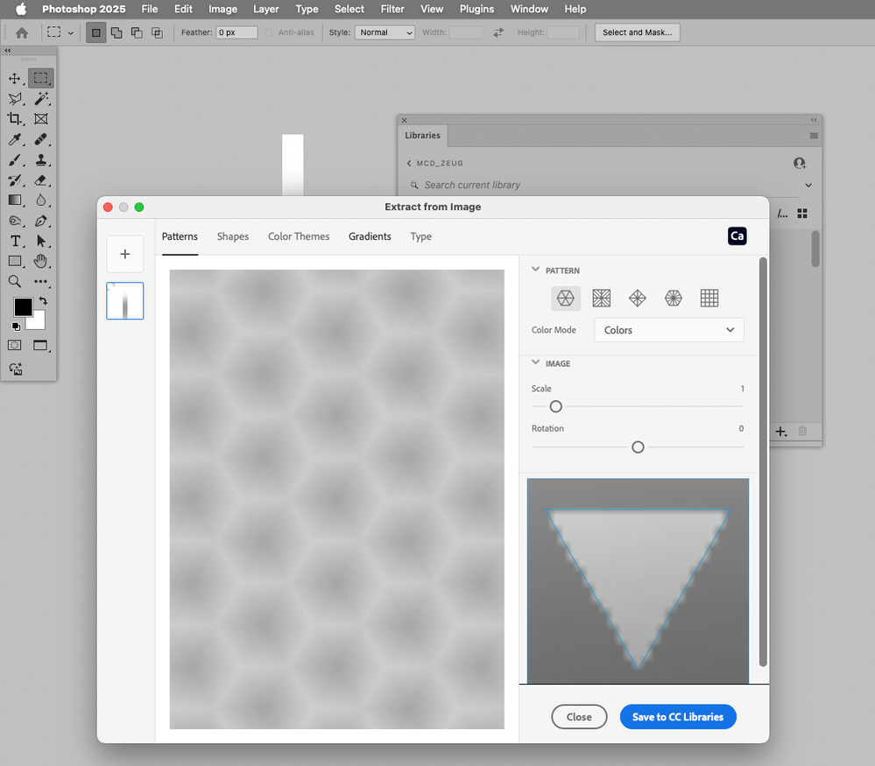
Task: Enable Add to selection mode
Action: pos(116,33)
